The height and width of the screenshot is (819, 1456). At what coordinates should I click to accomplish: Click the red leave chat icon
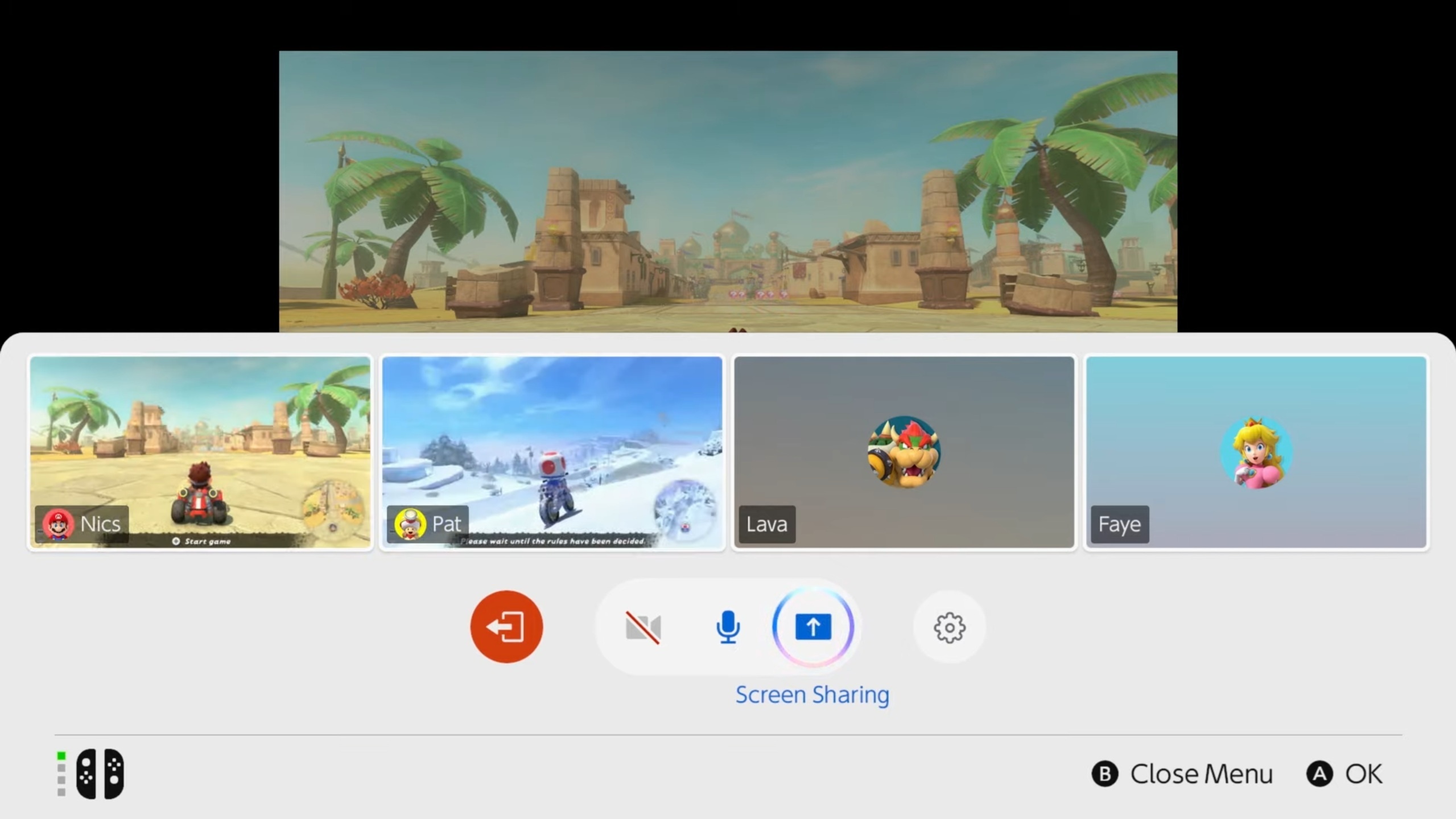tap(505, 627)
